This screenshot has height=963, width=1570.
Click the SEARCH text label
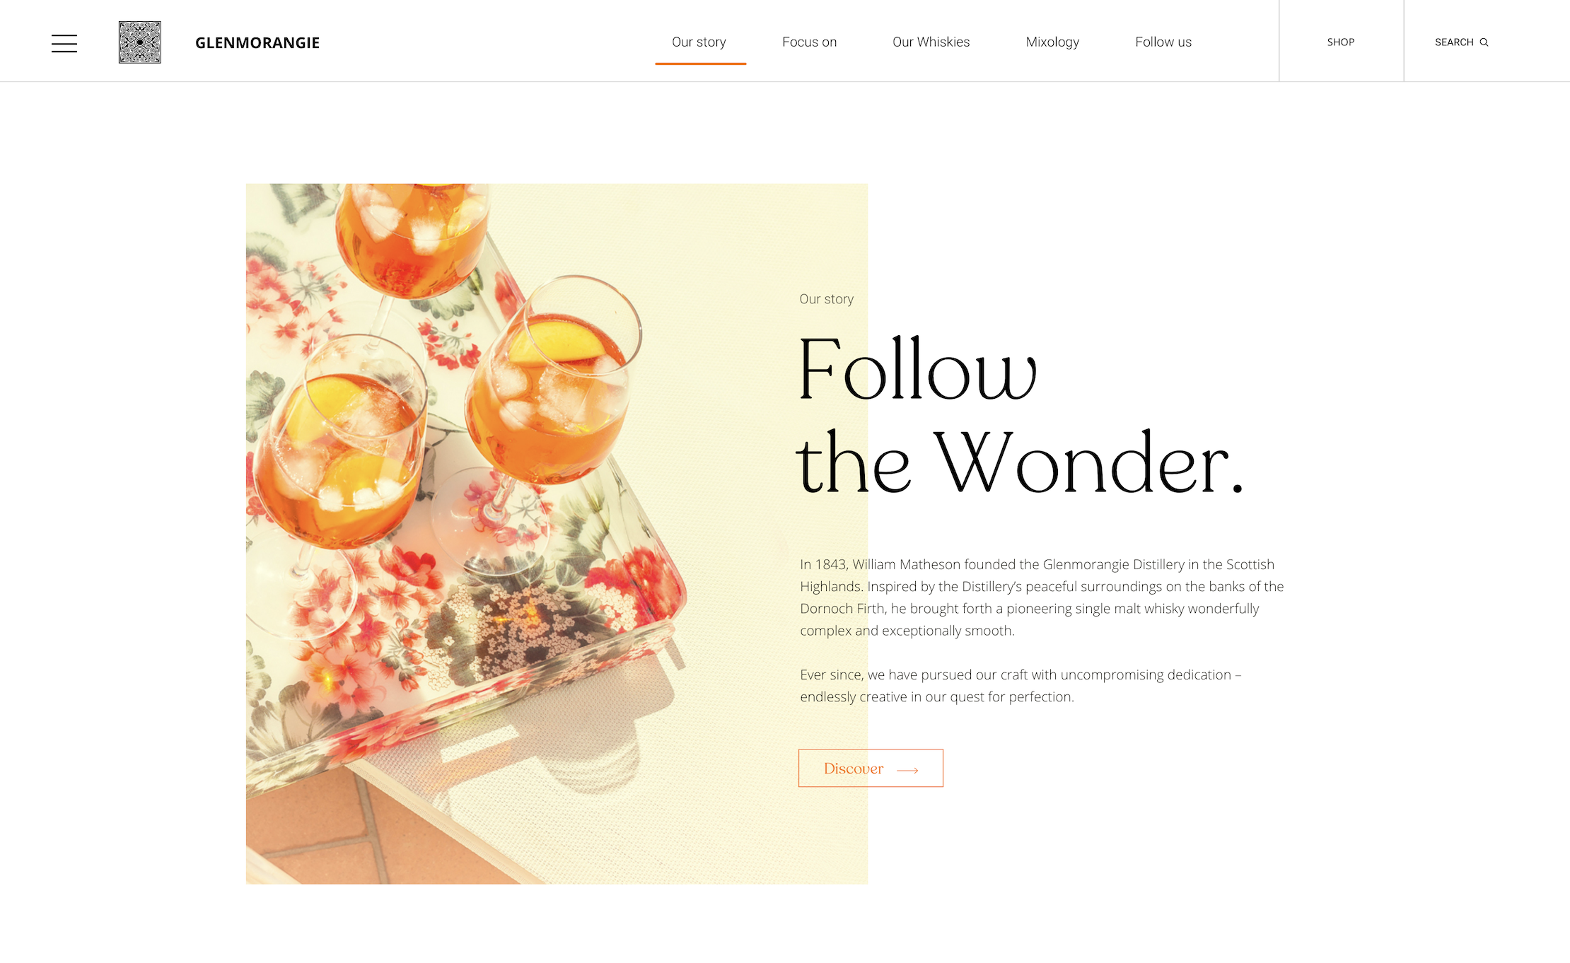[1454, 42]
